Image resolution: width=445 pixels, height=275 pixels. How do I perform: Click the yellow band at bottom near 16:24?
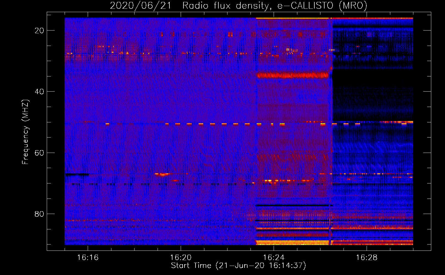tap(292, 243)
